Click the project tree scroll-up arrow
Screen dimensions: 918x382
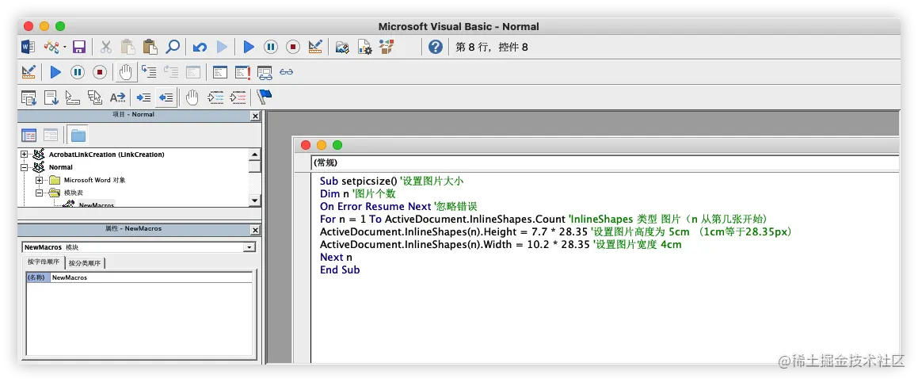255,155
